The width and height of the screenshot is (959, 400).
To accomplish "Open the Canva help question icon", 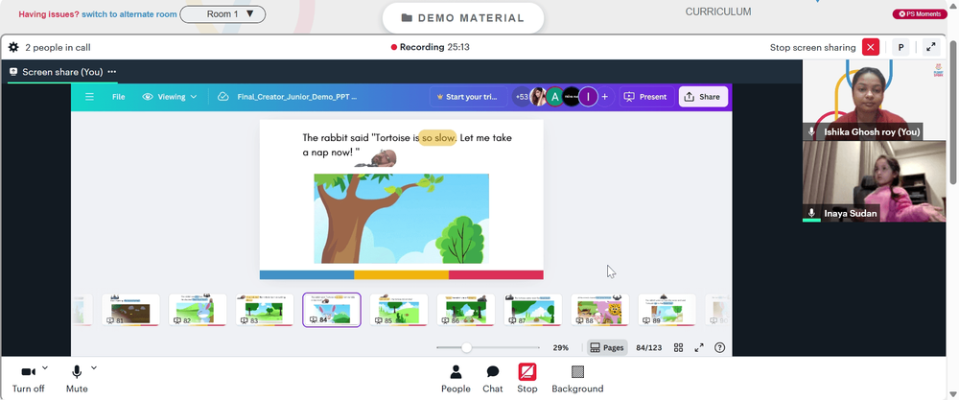I will coord(720,347).
